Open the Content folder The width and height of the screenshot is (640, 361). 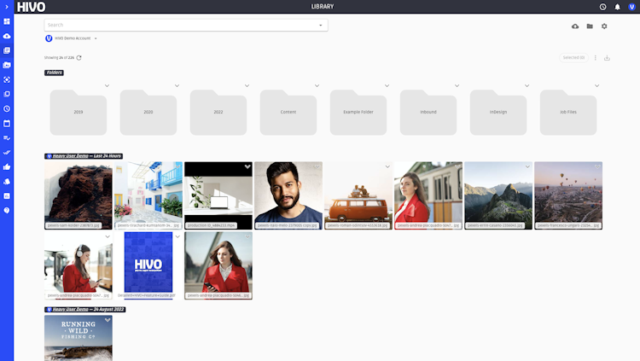(288, 113)
